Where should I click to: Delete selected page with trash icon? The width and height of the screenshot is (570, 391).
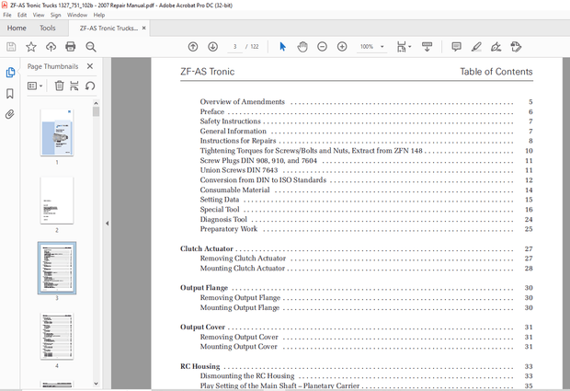tap(59, 86)
